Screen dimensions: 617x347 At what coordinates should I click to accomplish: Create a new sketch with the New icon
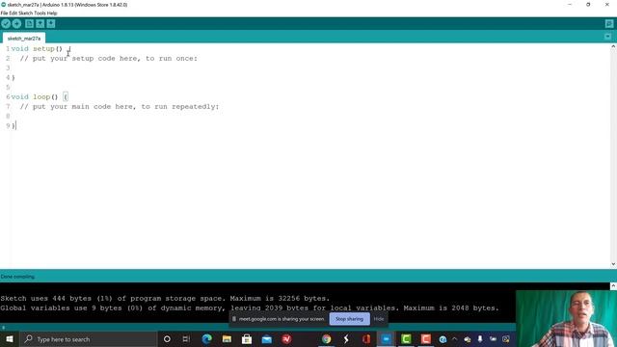pos(29,23)
